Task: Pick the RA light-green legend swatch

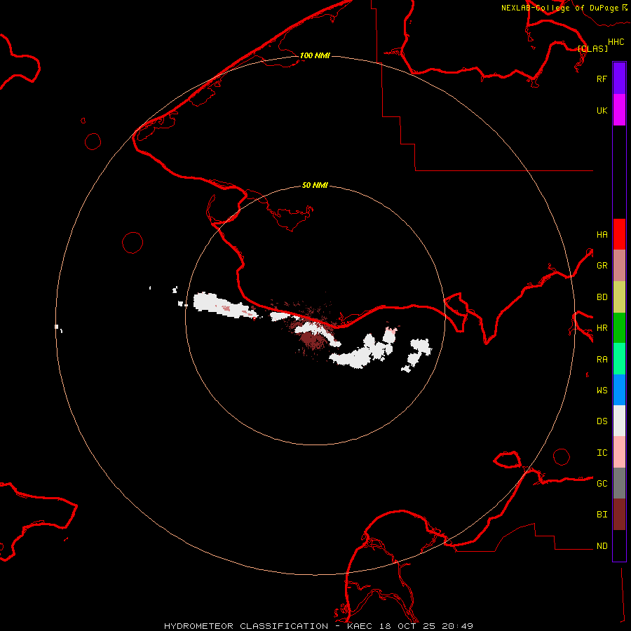Action: click(x=619, y=359)
